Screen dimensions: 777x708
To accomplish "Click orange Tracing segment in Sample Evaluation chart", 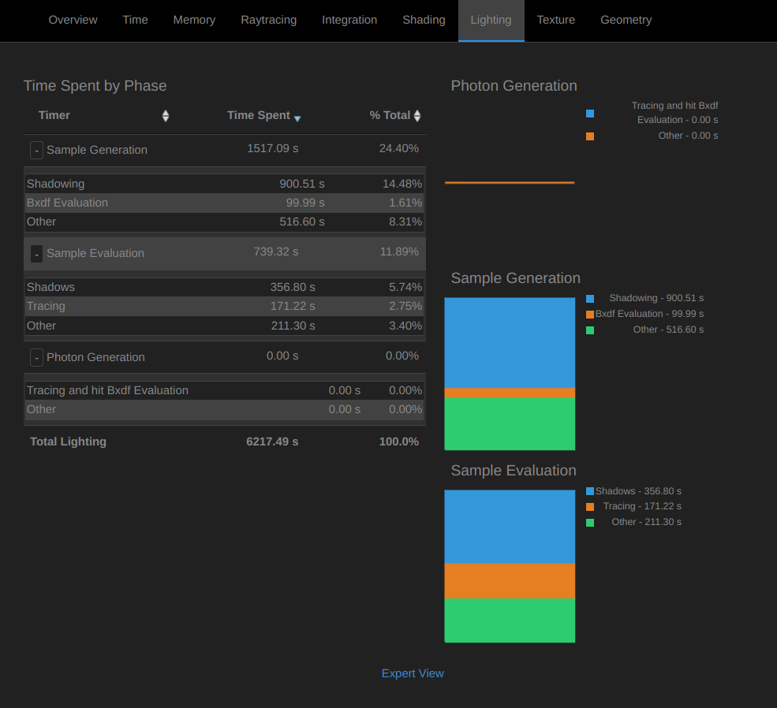I will pyautogui.click(x=510, y=581).
